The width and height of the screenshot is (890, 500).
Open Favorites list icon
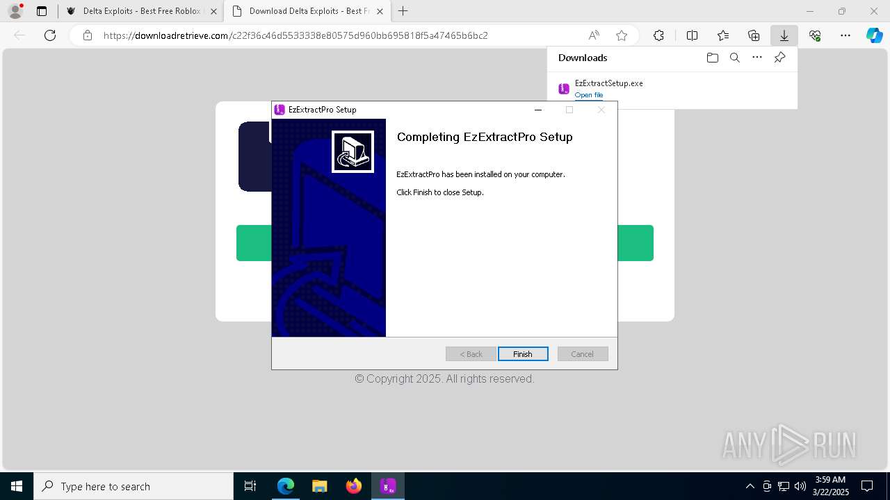point(723,35)
